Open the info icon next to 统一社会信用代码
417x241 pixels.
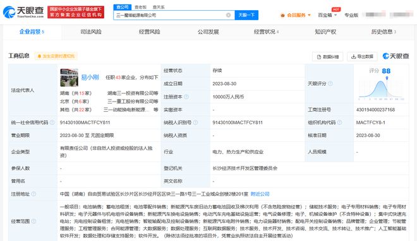click(52, 122)
